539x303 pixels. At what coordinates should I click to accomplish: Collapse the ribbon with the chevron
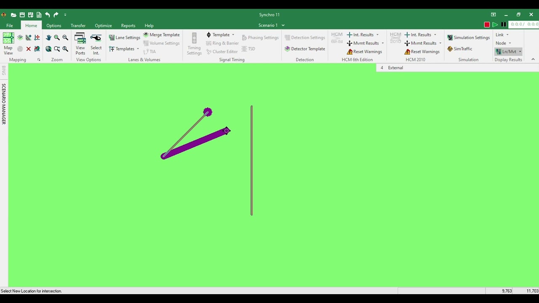tap(533, 59)
